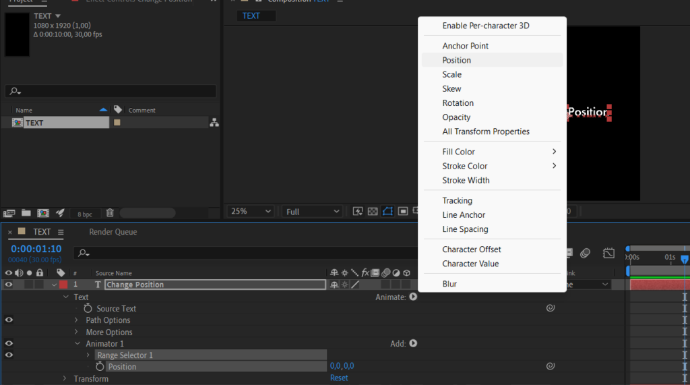Collapse the Animator 1 group
Viewport: 690px width, 385px height.
77,343
